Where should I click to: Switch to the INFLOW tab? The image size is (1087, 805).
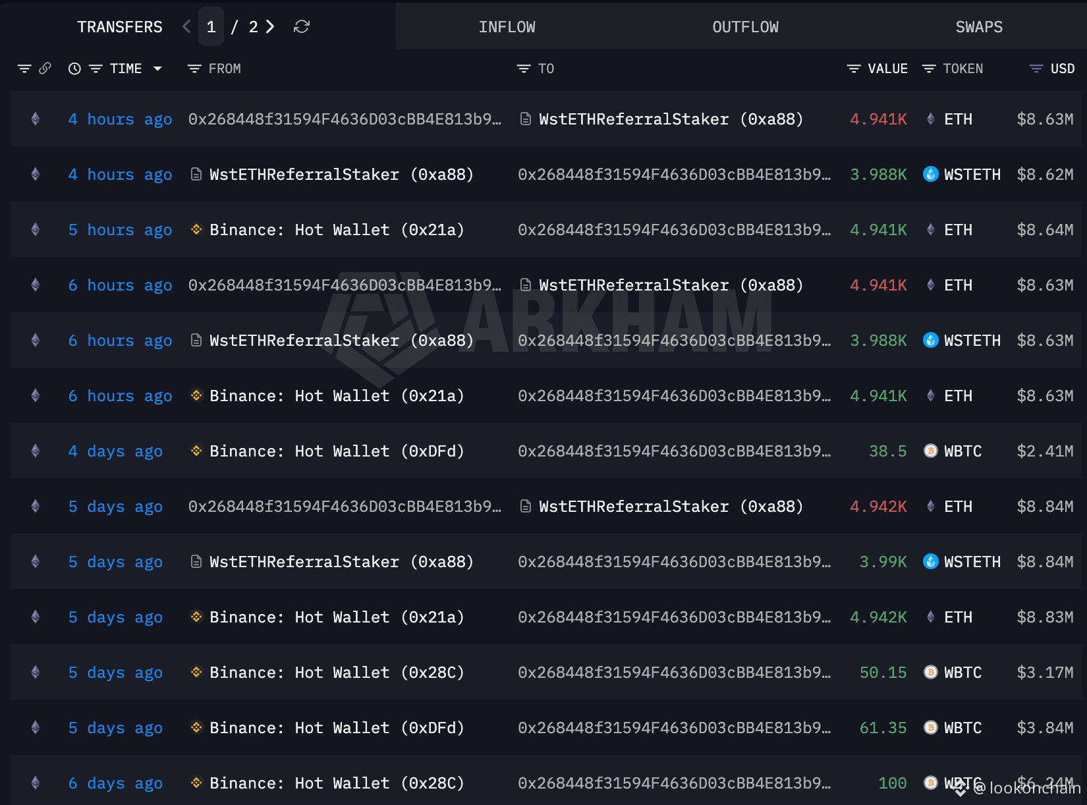(507, 27)
